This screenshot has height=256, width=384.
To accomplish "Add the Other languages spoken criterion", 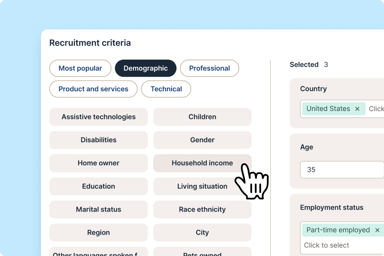I will [x=98, y=252].
